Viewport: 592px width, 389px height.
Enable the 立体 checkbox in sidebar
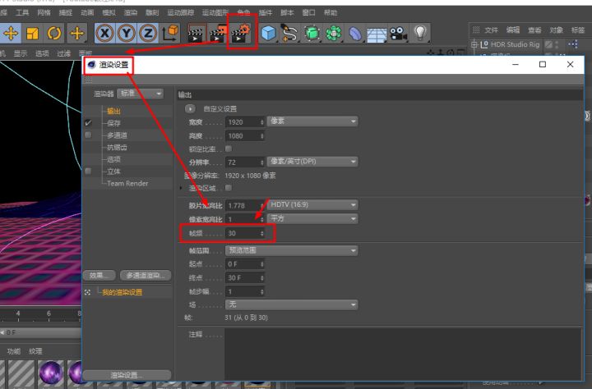click(88, 171)
